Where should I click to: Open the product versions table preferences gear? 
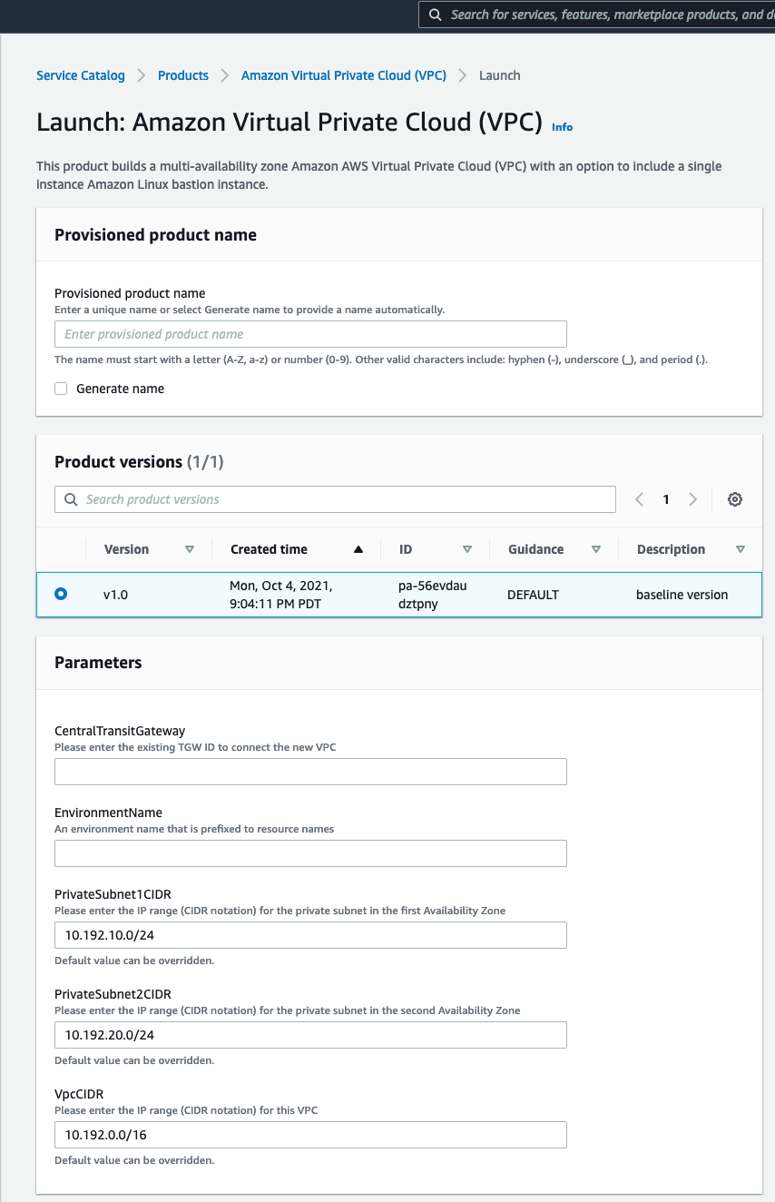pos(735,499)
